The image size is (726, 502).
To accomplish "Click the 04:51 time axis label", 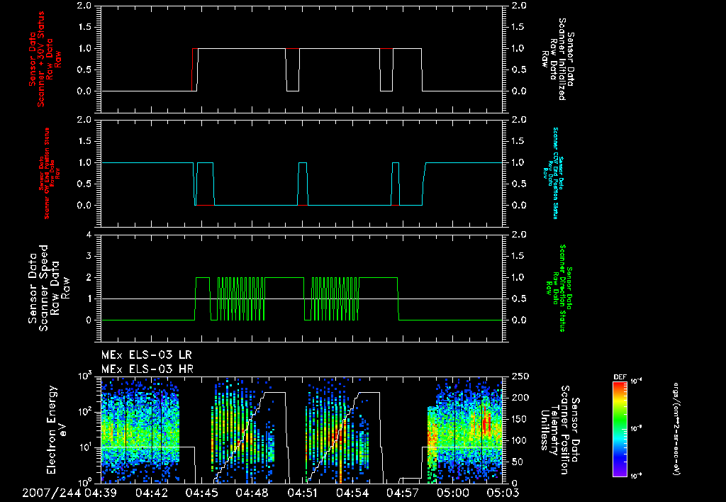I will click(x=302, y=493).
